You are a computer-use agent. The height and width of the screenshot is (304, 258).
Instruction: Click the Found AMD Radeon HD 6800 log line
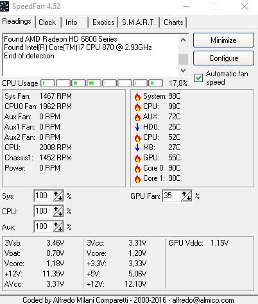60,39
